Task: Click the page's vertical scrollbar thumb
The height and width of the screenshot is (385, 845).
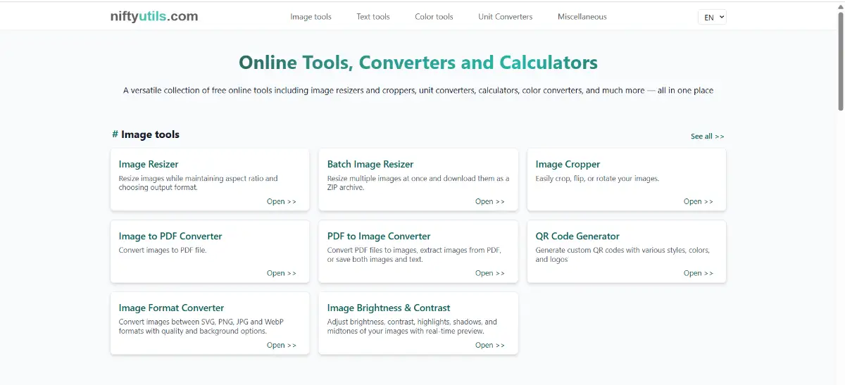Action: 840,56
